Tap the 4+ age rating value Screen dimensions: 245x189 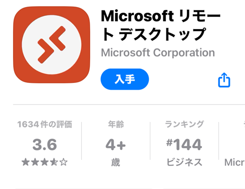pyautogui.click(x=116, y=144)
